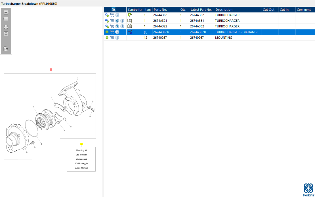Show info for part 2674A362R
This screenshot has width=315, height=197.
(117, 32)
